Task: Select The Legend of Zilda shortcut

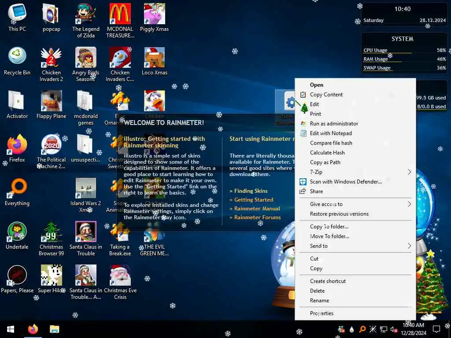Action: (86, 20)
